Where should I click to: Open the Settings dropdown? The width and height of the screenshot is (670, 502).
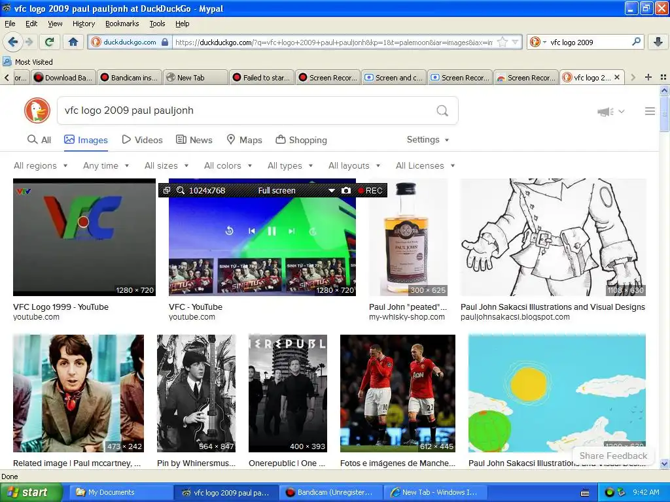coord(428,140)
